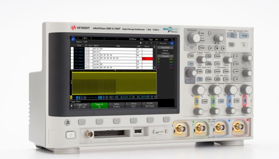Toggle channel 1 yellow key
Screen dimensions: 279x159
pos(197,102)
